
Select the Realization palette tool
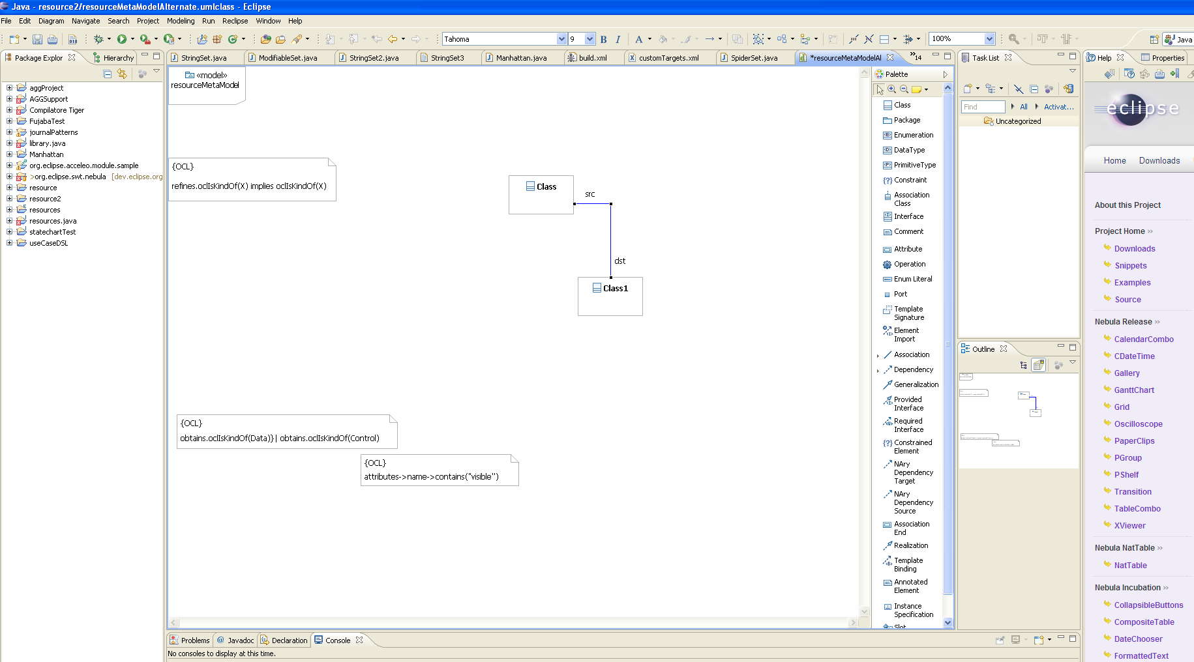coord(906,545)
